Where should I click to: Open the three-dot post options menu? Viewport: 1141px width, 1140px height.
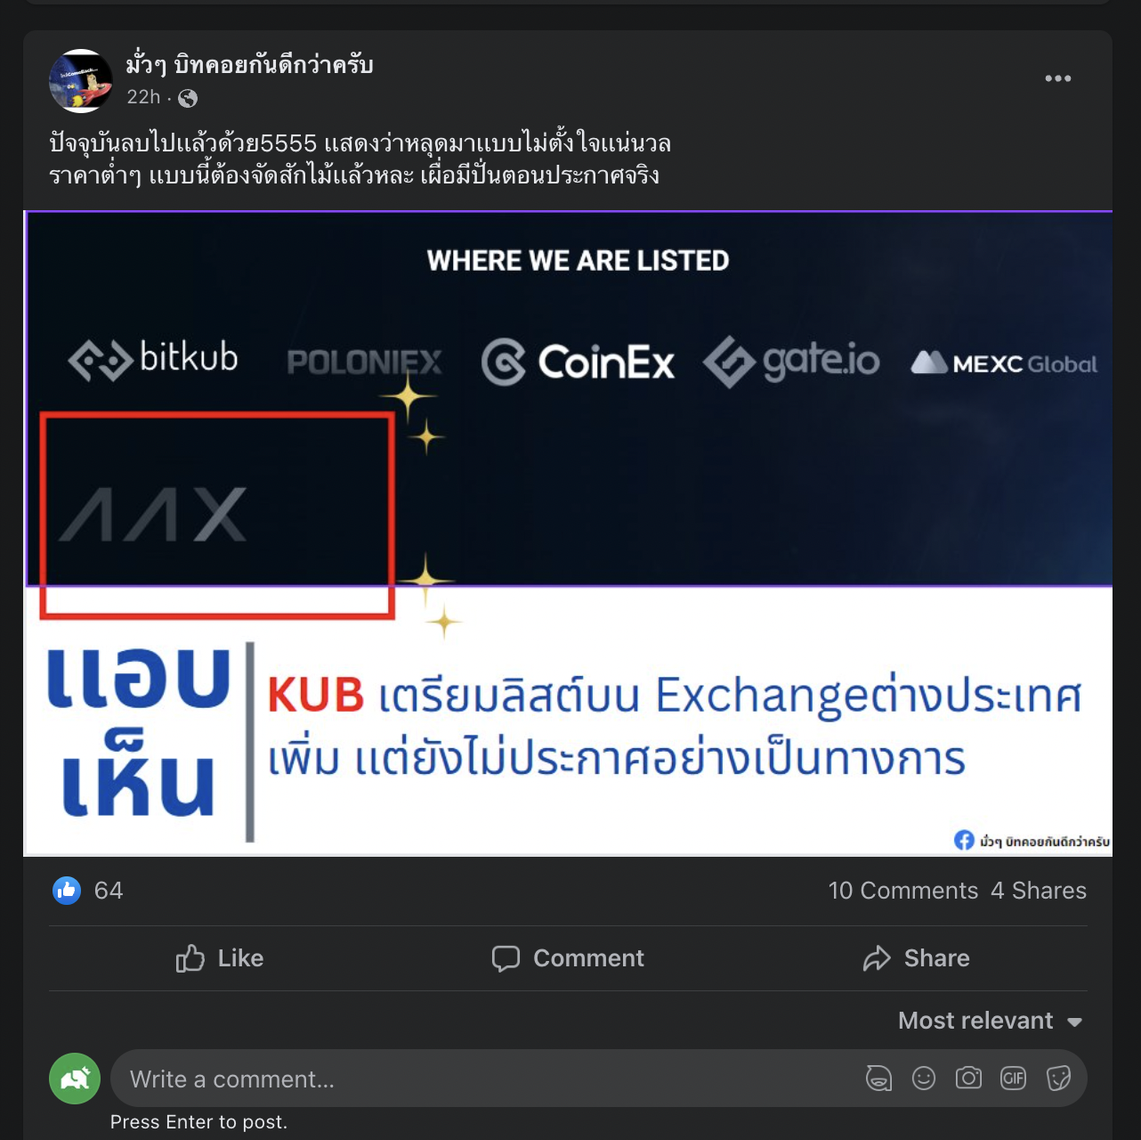click(x=1057, y=78)
